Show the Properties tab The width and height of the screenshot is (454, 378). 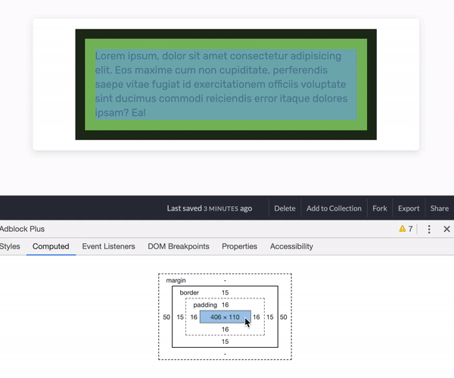pyautogui.click(x=239, y=246)
